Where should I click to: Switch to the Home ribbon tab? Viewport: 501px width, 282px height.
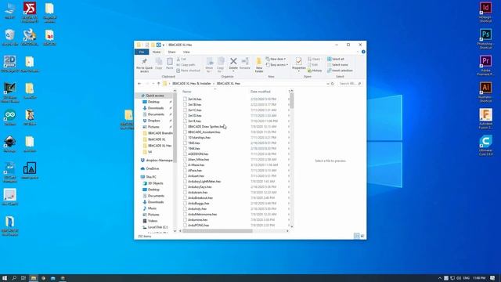coord(157,52)
